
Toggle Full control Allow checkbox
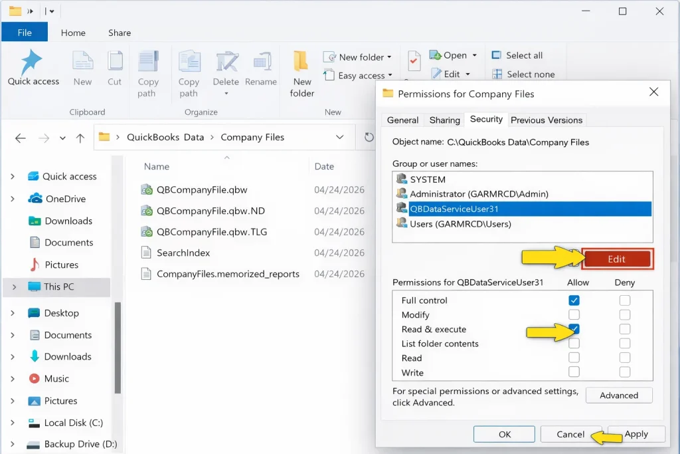coord(574,300)
